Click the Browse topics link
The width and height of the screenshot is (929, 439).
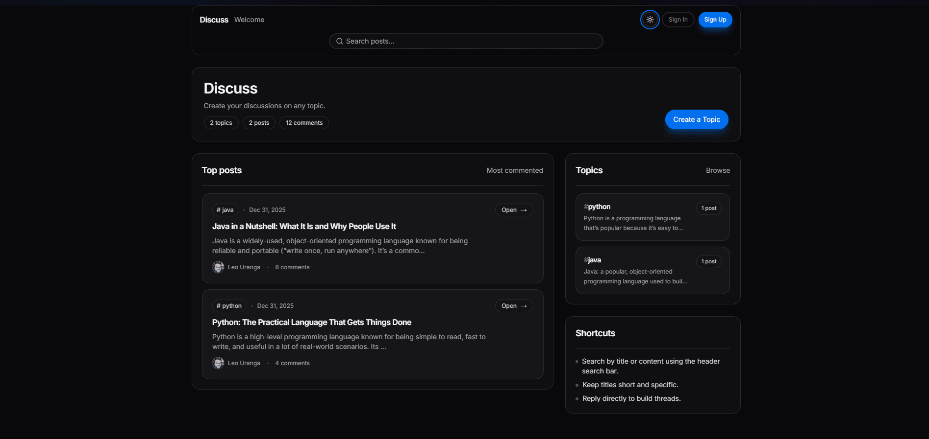coord(718,170)
